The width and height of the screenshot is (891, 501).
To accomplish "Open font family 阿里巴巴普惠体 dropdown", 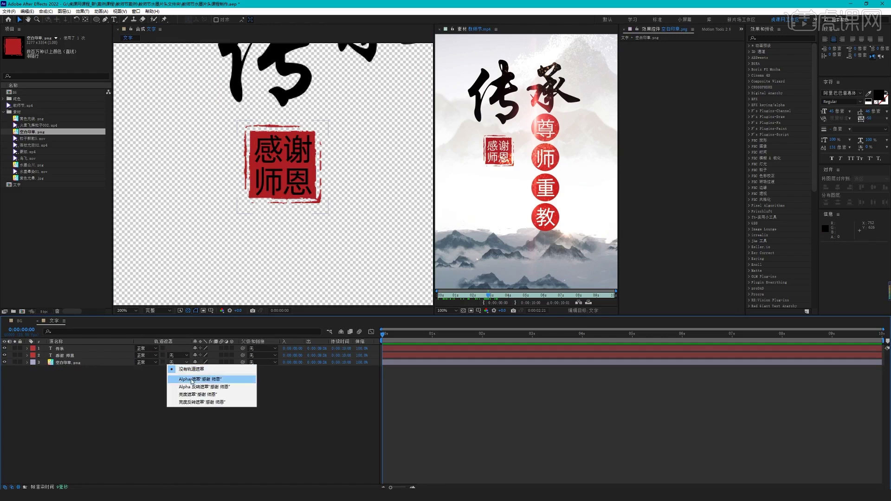I will point(842,93).
